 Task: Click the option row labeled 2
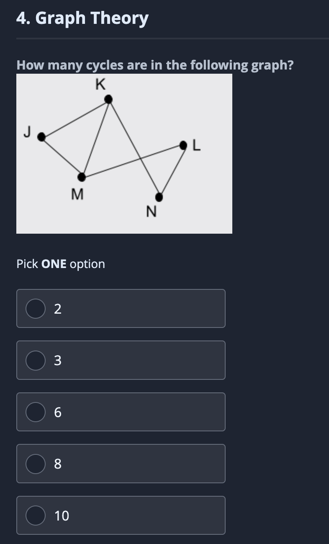[121, 309]
